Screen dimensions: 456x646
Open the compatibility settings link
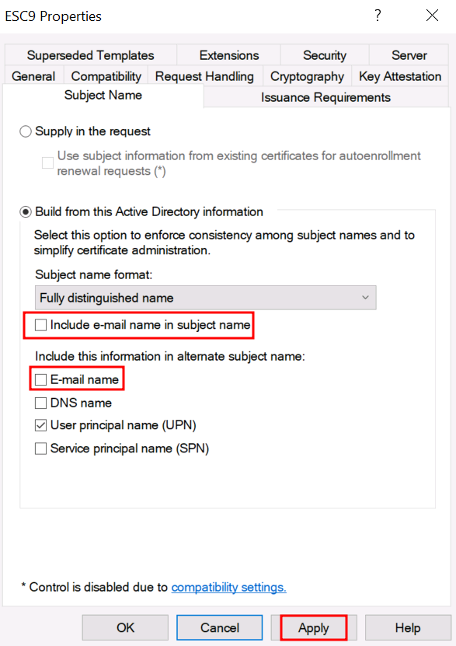click(x=229, y=587)
